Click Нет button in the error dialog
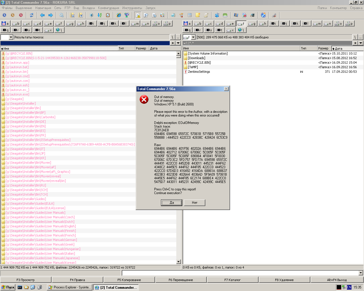 195,203
